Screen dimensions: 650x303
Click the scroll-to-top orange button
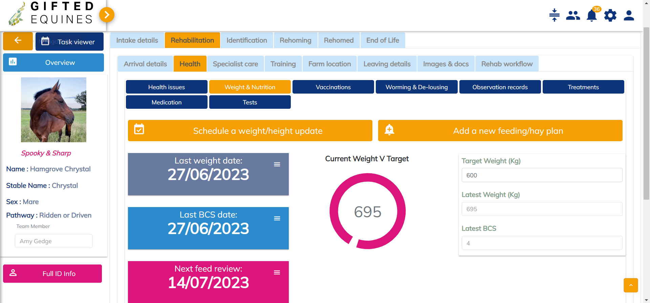coord(630,285)
